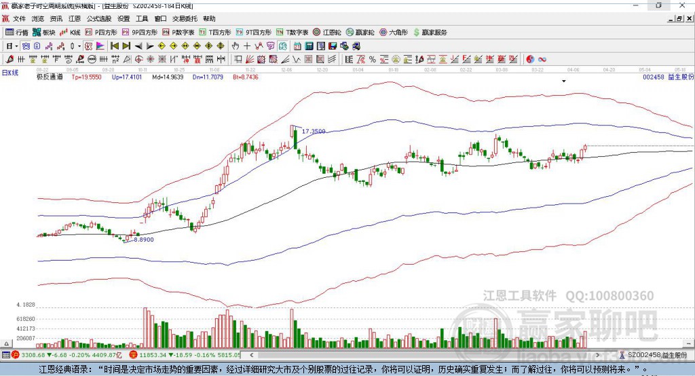Click the blue infinity symbol icon

pyautogui.click(x=542, y=60)
